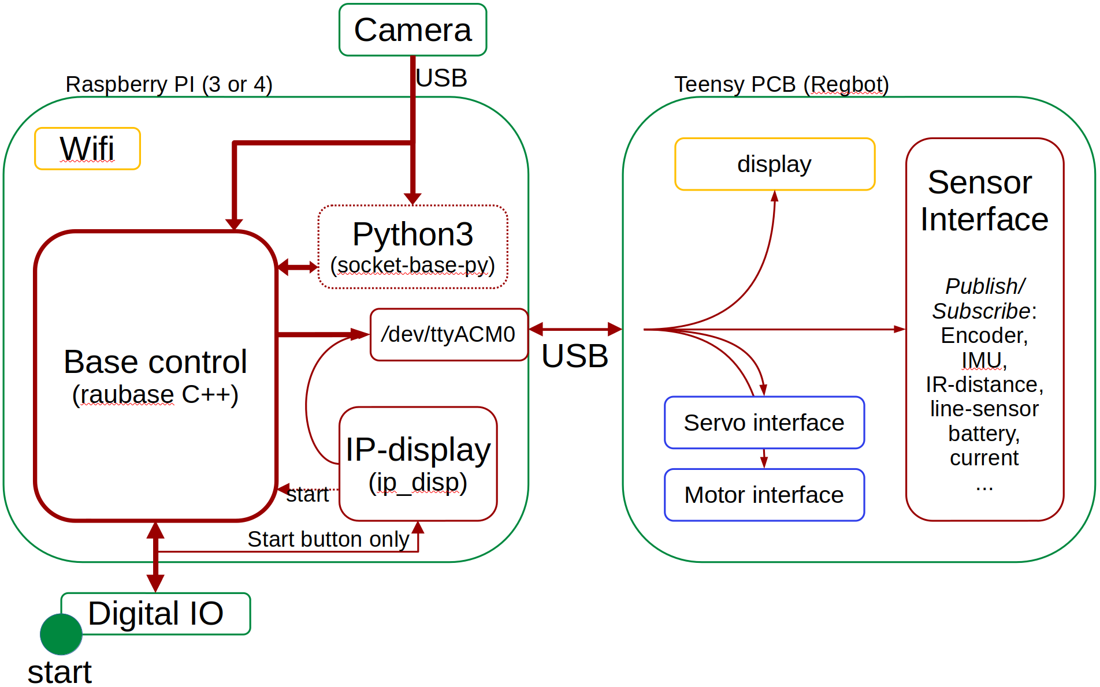Image resolution: width=1100 pixels, height=687 pixels.
Task: Select the double arrow between Base control and Python3
Action: pos(298,267)
